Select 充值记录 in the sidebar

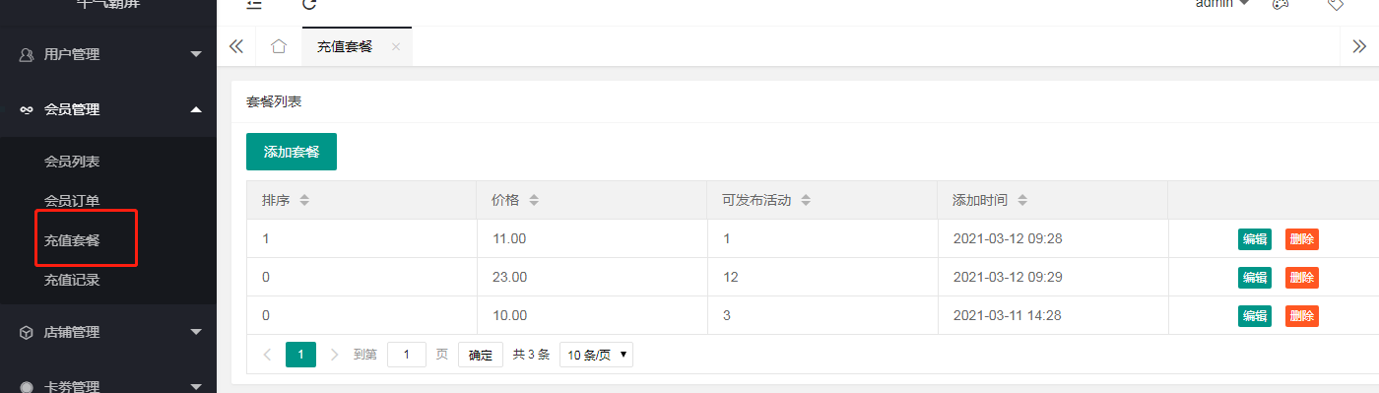point(72,280)
